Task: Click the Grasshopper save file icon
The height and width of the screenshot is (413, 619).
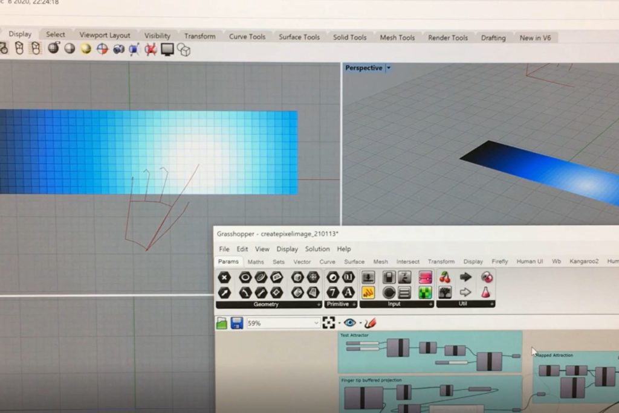Action: coord(236,323)
